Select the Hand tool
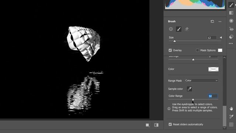 (231, 108)
